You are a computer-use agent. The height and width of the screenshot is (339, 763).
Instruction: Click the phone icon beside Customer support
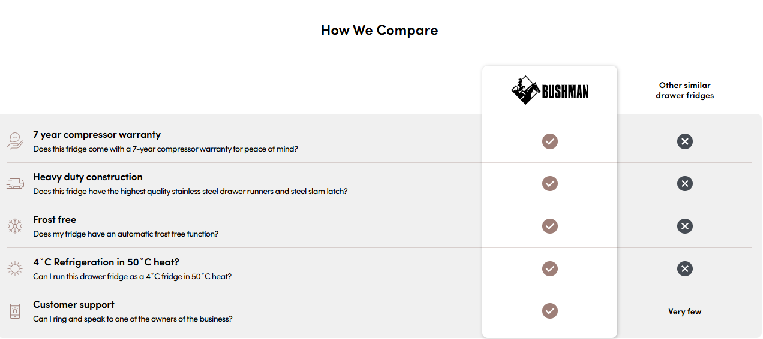(x=15, y=311)
